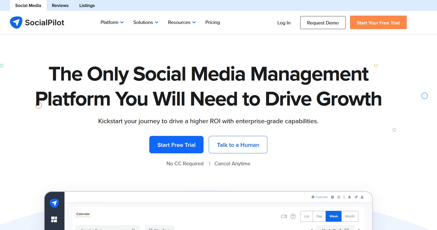Screen dimensions: 437x230
Task: Click the play video icon beside Create Post
Action: [332, 197]
